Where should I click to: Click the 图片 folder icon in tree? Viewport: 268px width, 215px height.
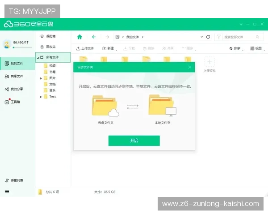pos(46,78)
